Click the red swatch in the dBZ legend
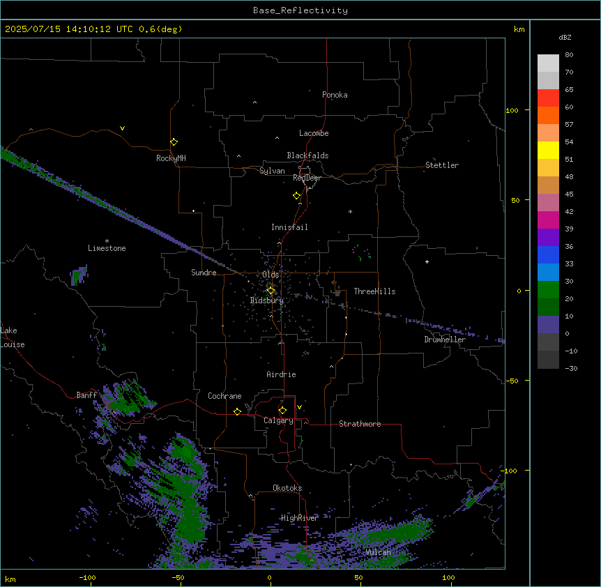Viewport: 601px width, 587px height. [x=548, y=98]
